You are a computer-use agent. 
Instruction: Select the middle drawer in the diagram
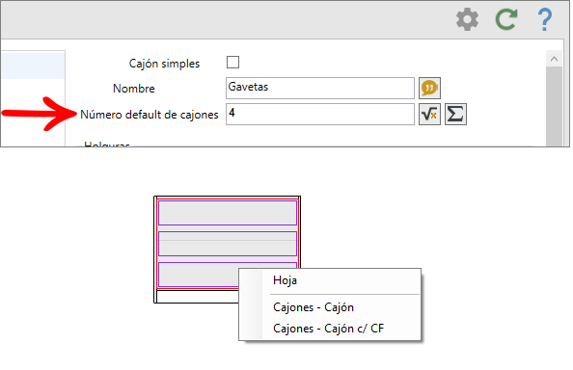pos(228,244)
